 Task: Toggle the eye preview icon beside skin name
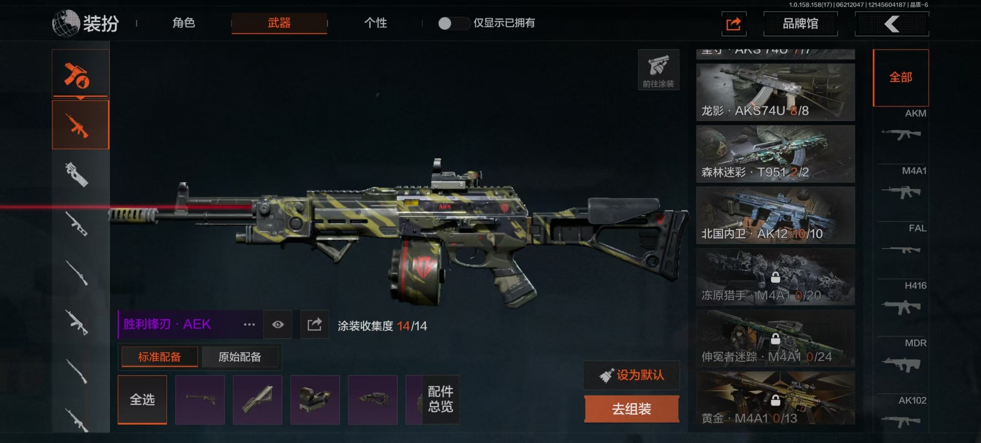(278, 325)
